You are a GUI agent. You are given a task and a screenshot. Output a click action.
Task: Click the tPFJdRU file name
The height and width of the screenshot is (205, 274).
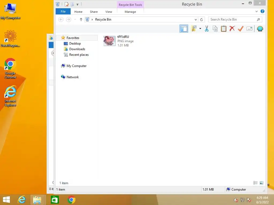tap(123, 37)
